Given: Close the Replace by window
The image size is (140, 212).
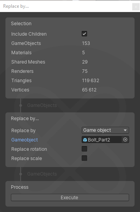Looking at the screenshot, I should pos(136,7).
